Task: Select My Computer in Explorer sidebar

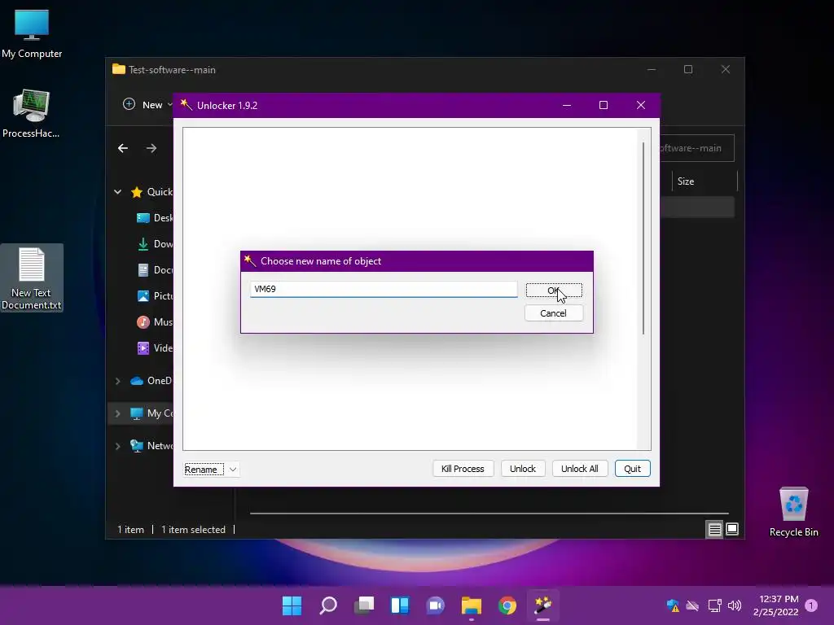Action: pos(151,413)
